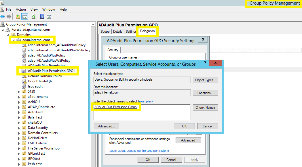Switch to the Delegation tab

tap(147, 31)
